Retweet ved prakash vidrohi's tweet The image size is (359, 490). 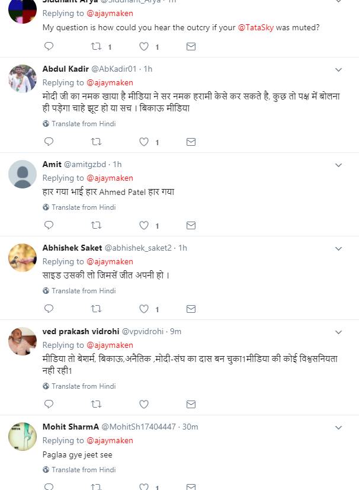click(x=96, y=404)
